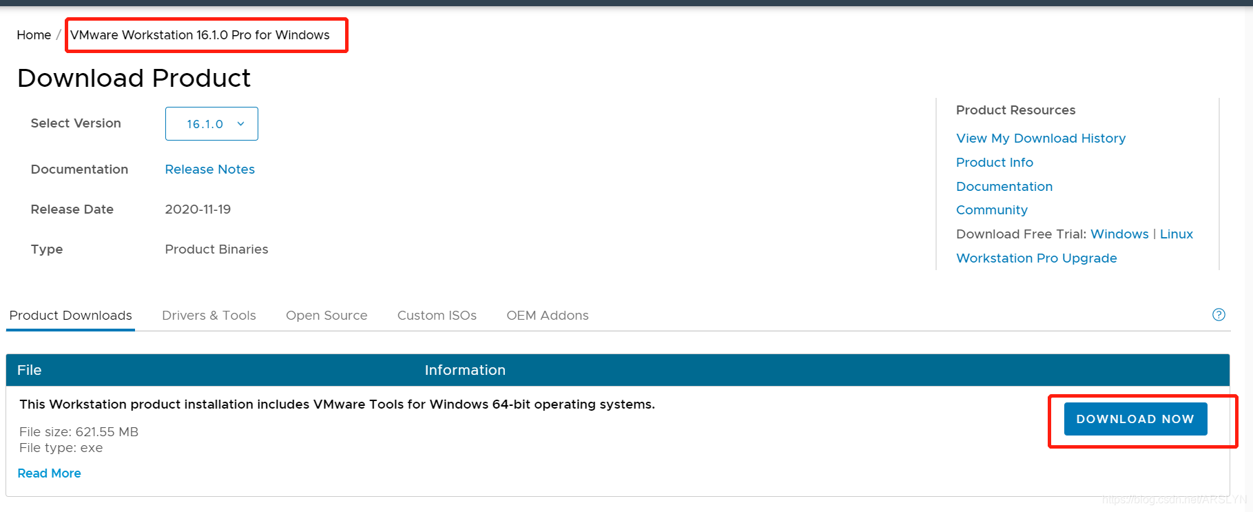Download free trial for Linux

1177,234
